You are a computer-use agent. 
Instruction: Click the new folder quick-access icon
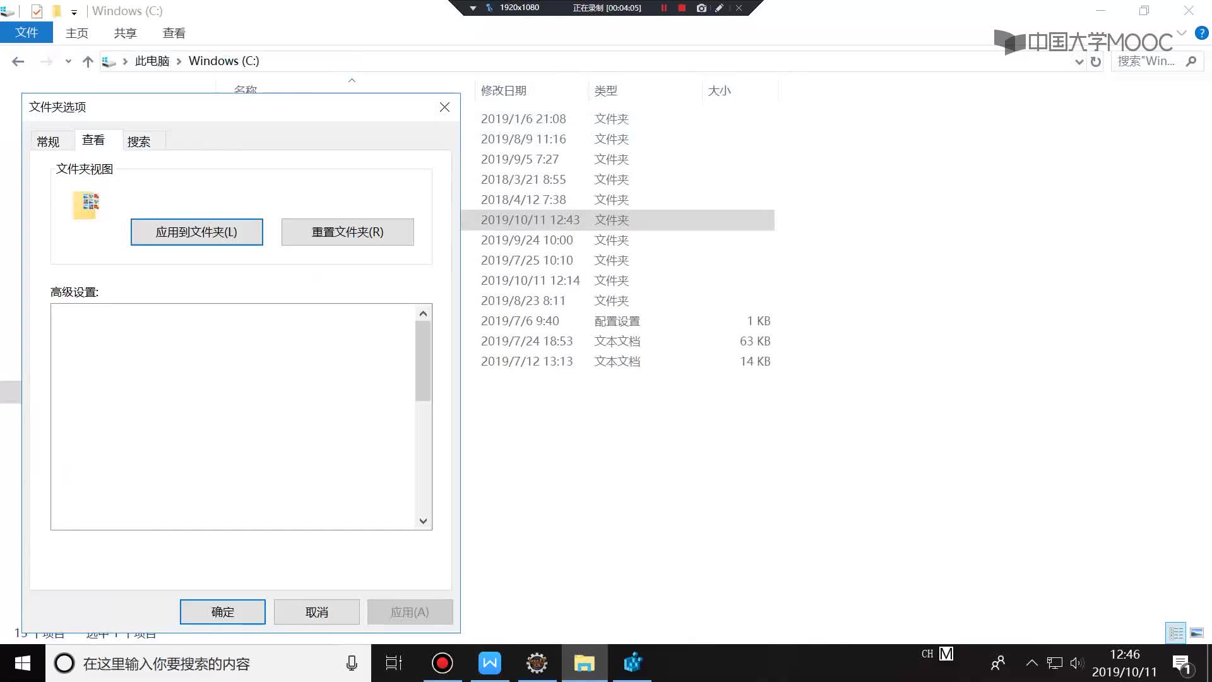57,11
